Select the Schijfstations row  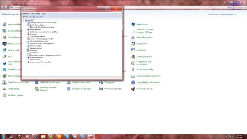(35, 53)
